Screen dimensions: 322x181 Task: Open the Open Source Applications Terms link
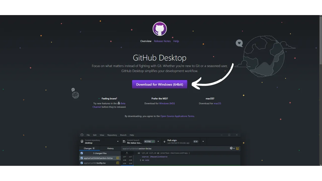coord(177,116)
